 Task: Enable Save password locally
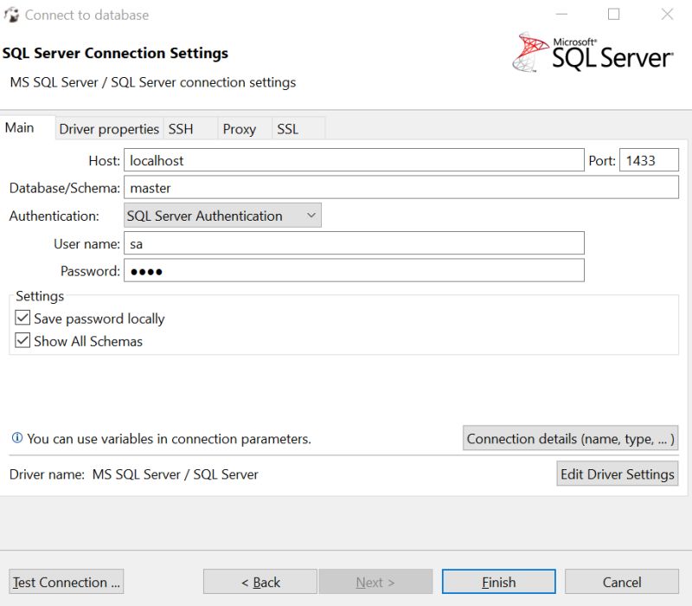pos(24,319)
